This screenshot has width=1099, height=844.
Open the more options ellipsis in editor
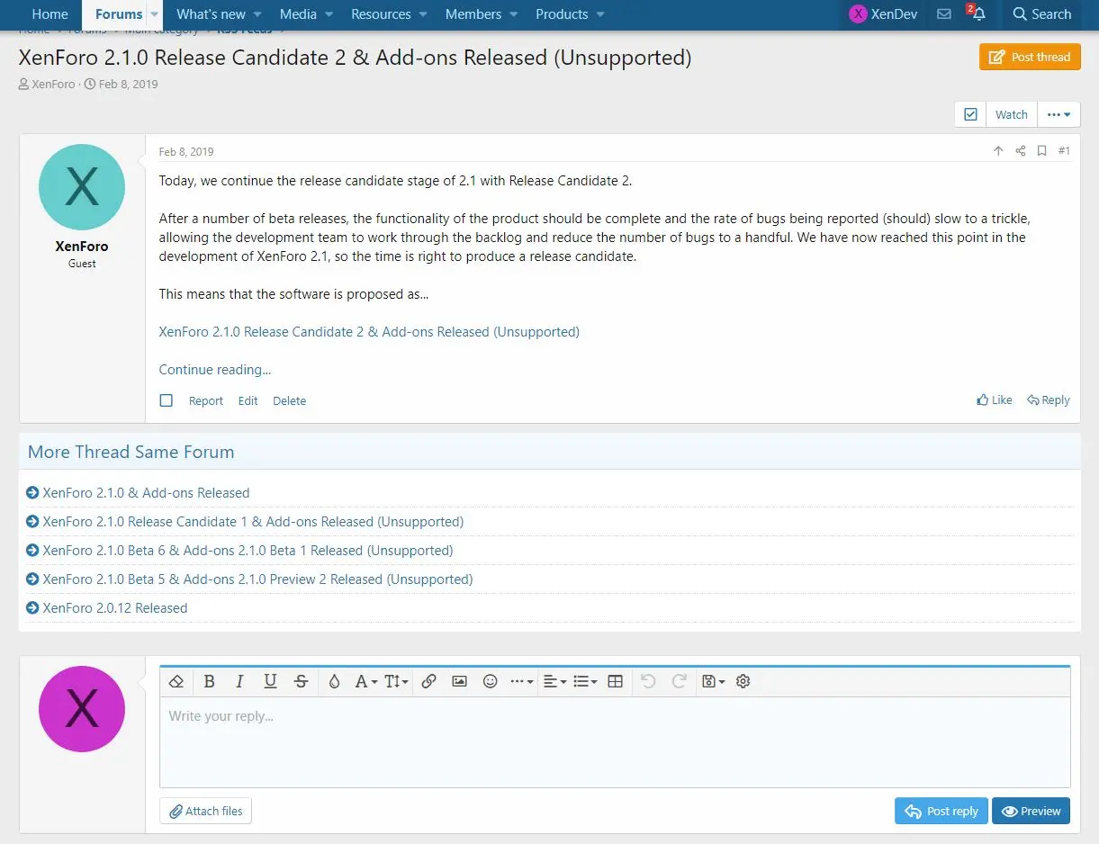pos(522,682)
